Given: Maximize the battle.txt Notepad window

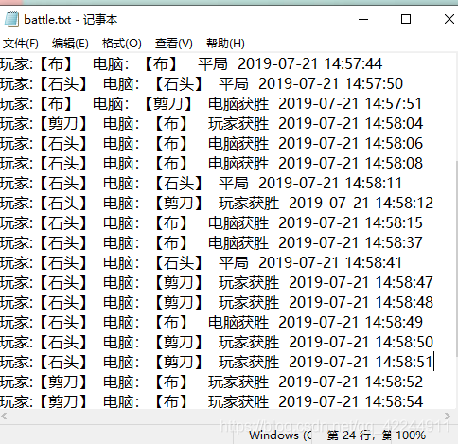Looking at the screenshot, I should coord(406,19).
